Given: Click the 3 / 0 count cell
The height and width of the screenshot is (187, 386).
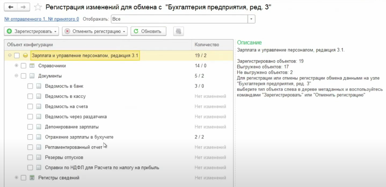Looking at the screenshot, I should tap(199, 86).
